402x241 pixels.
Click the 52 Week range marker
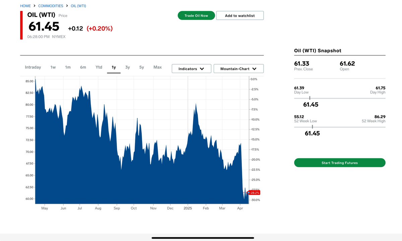coord(312,127)
